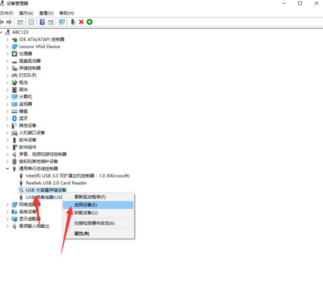Open the 操作(A) menu

coord(26,13)
